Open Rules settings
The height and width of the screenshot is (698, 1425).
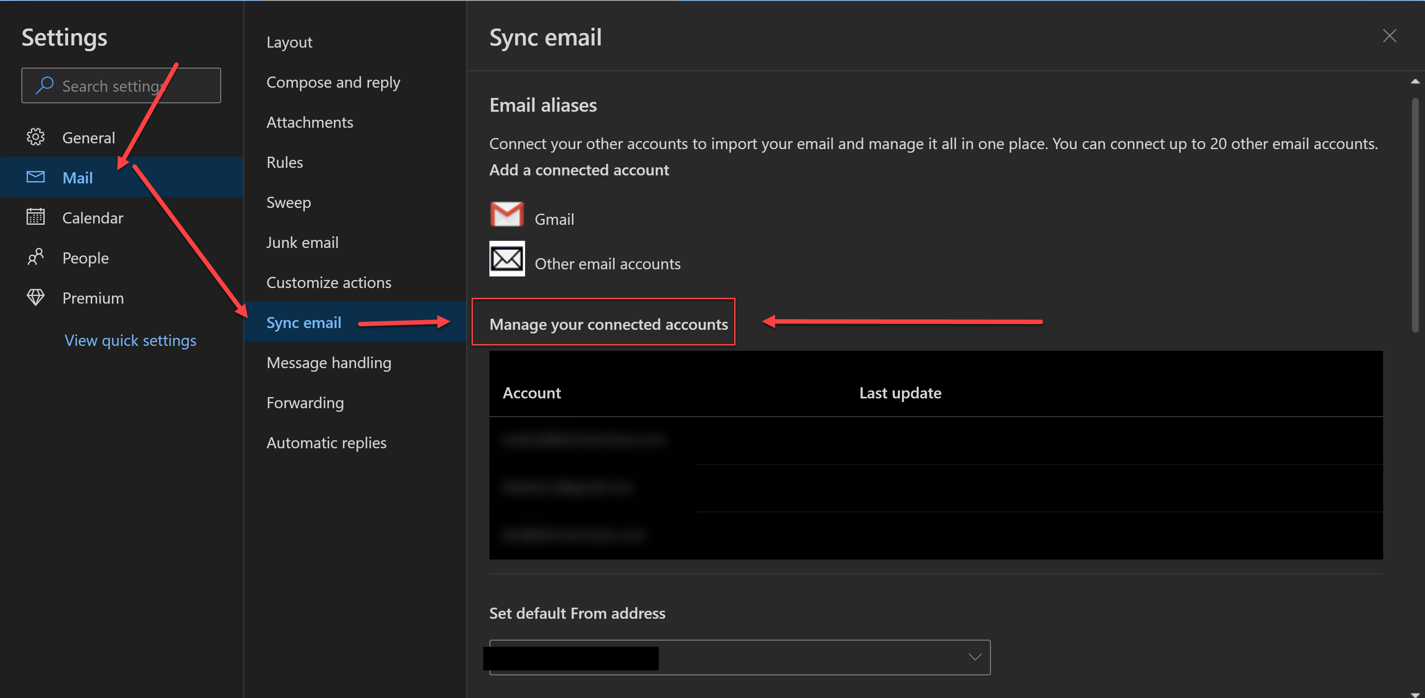coord(284,162)
